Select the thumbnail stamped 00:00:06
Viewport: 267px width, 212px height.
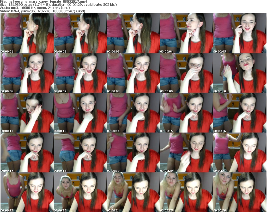27,73
